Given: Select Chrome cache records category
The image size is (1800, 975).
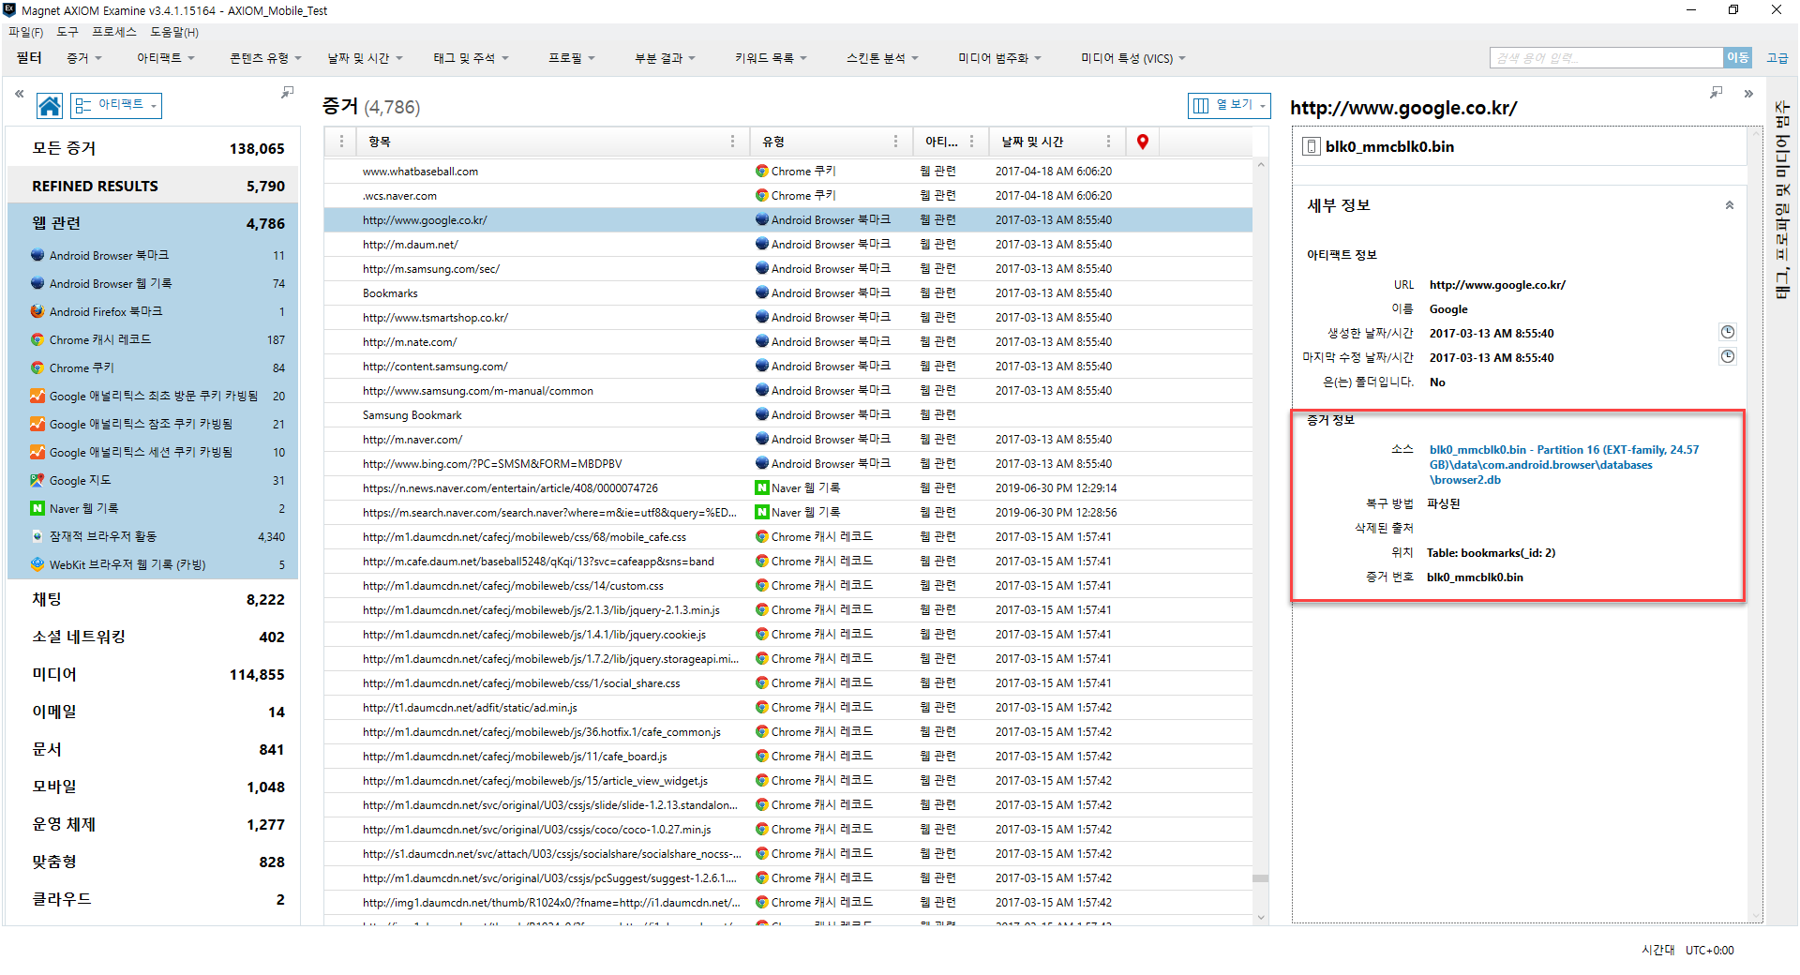Looking at the screenshot, I should click(x=153, y=339).
